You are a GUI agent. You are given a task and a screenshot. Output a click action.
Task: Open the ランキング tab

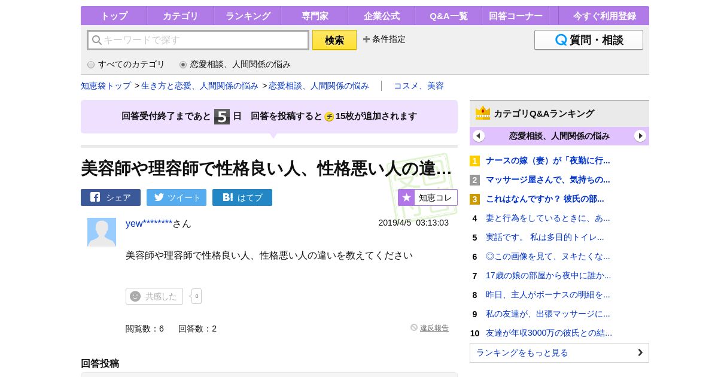[248, 16]
